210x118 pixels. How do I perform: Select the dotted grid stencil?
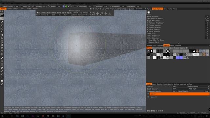tap(191, 51)
